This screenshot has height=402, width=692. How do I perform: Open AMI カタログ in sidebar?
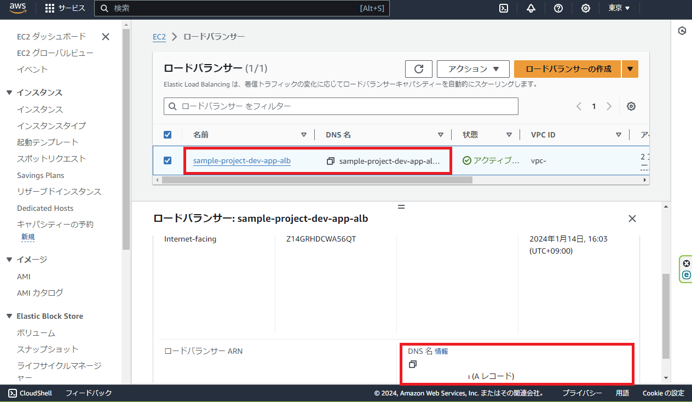pos(40,293)
